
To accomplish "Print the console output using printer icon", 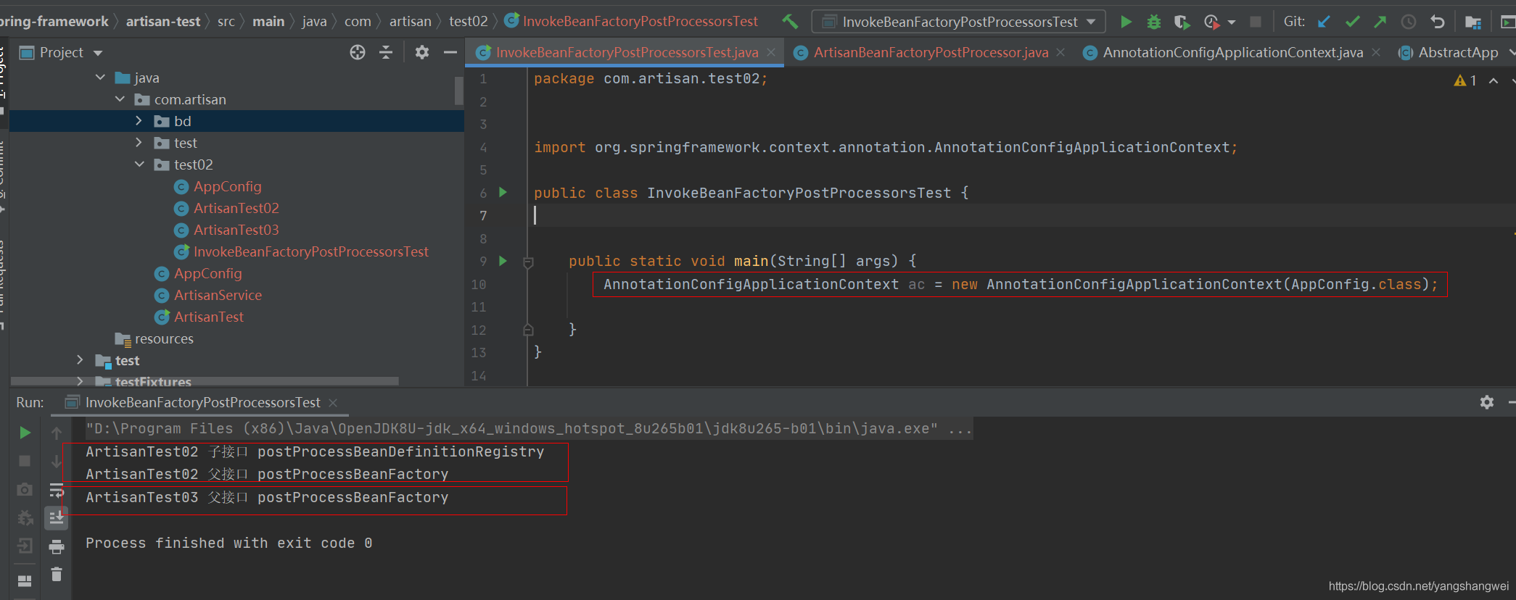I will (x=57, y=546).
